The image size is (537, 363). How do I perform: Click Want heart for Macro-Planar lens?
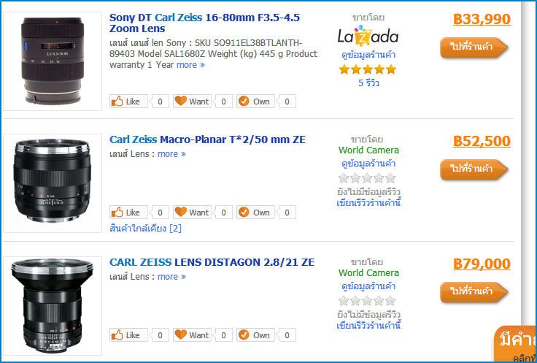191,213
